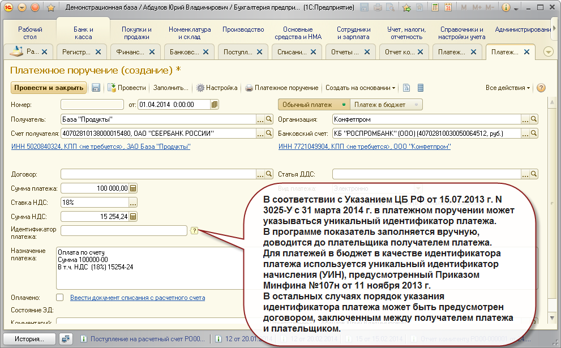Open the Номенклатура и склад section

click(x=190, y=33)
